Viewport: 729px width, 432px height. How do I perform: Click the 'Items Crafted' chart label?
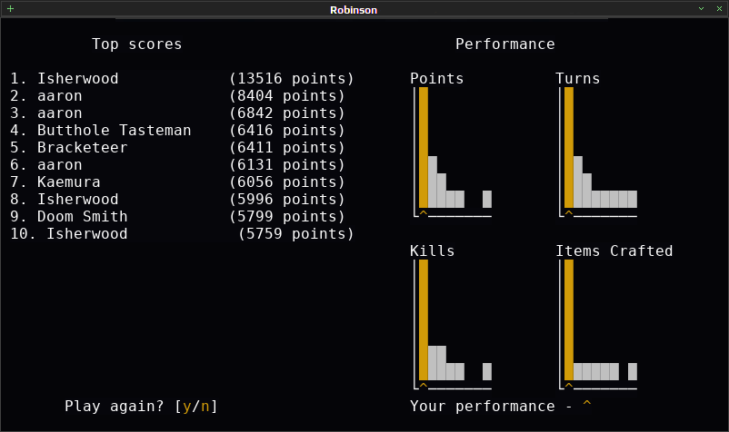point(614,251)
